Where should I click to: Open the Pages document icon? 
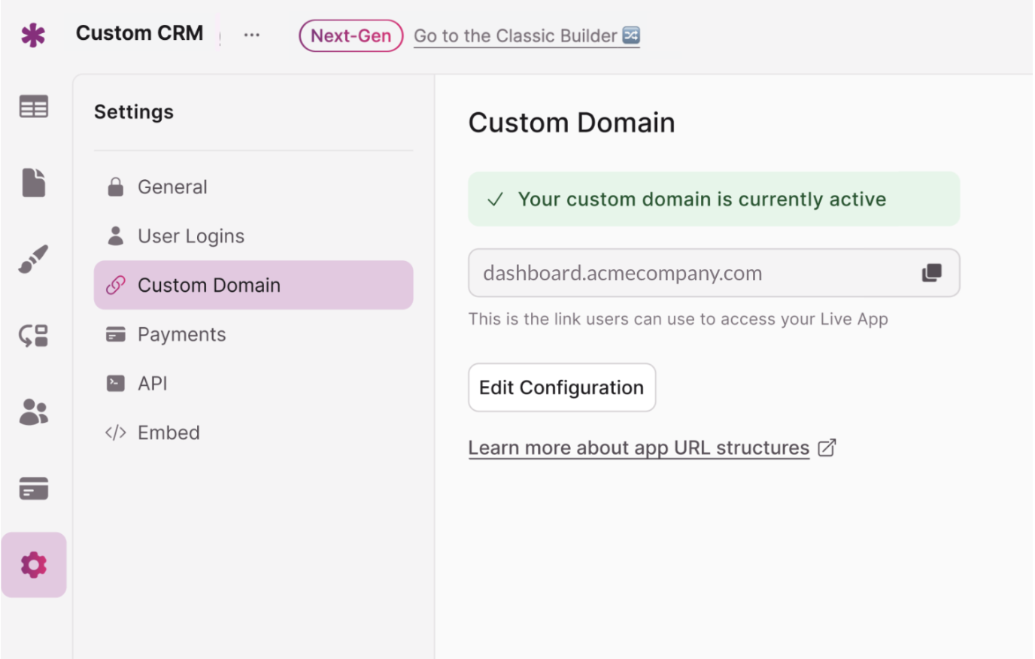[x=34, y=183]
